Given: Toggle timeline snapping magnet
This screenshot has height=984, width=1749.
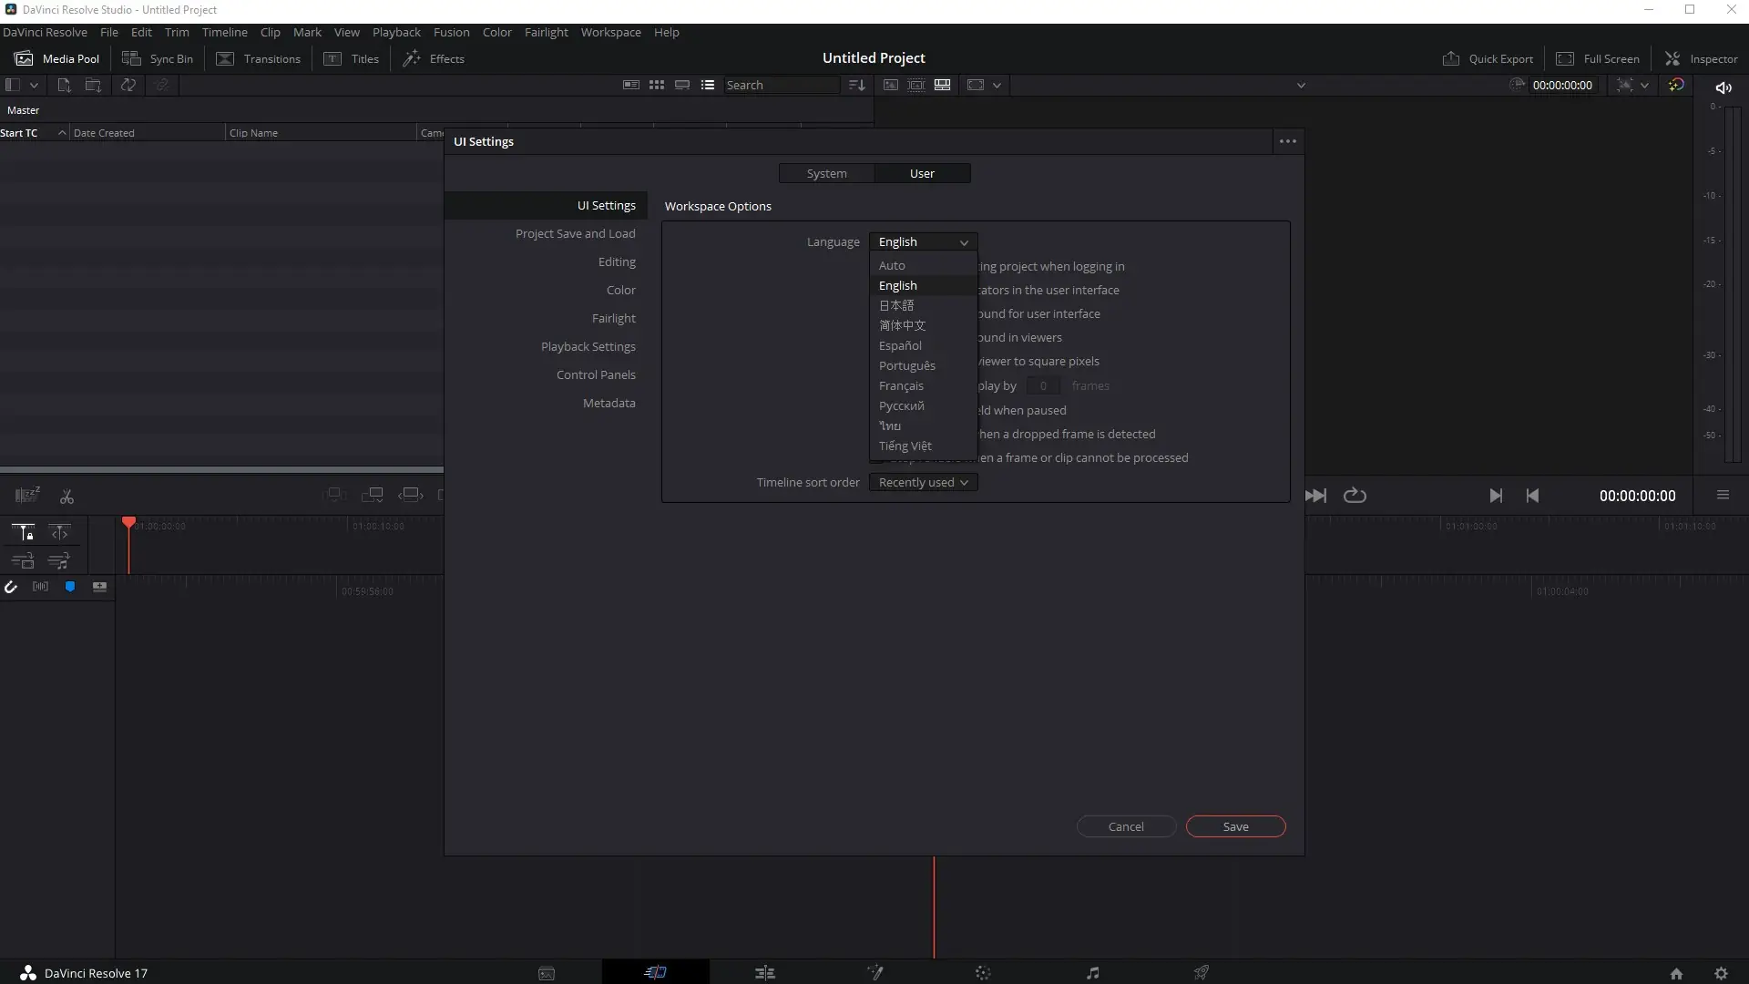Looking at the screenshot, I should (x=11, y=588).
